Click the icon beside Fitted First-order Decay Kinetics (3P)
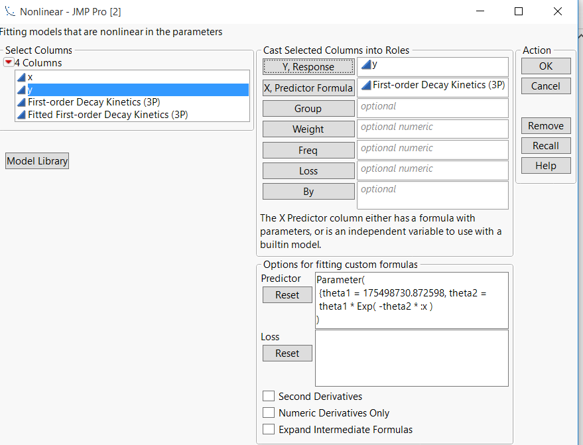 [x=22, y=113]
